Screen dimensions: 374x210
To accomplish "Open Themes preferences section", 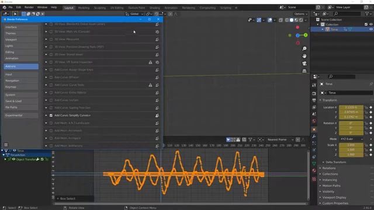I will (21, 33).
